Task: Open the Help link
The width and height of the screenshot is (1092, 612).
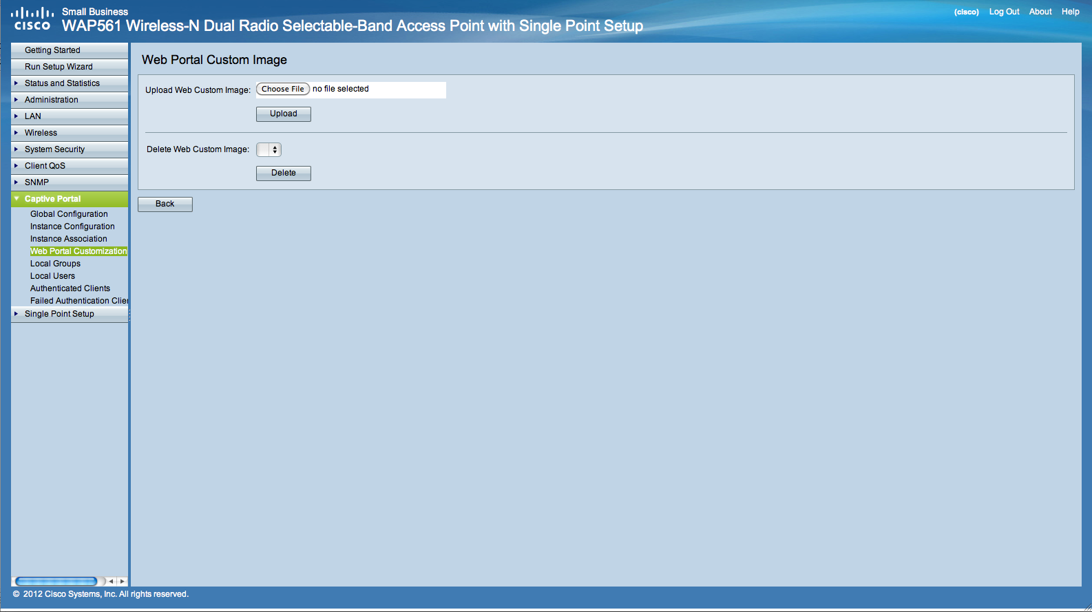Action: (1071, 12)
